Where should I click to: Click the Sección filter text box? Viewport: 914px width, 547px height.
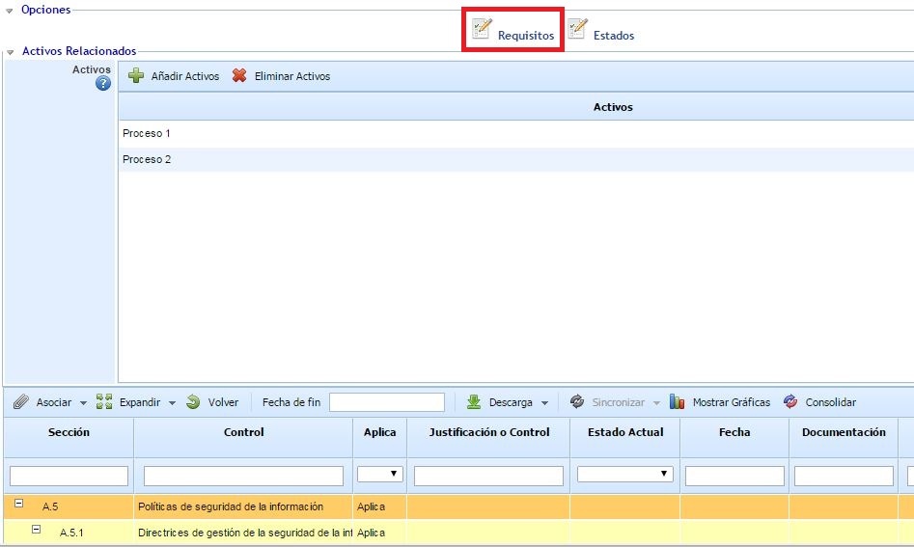(x=69, y=476)
